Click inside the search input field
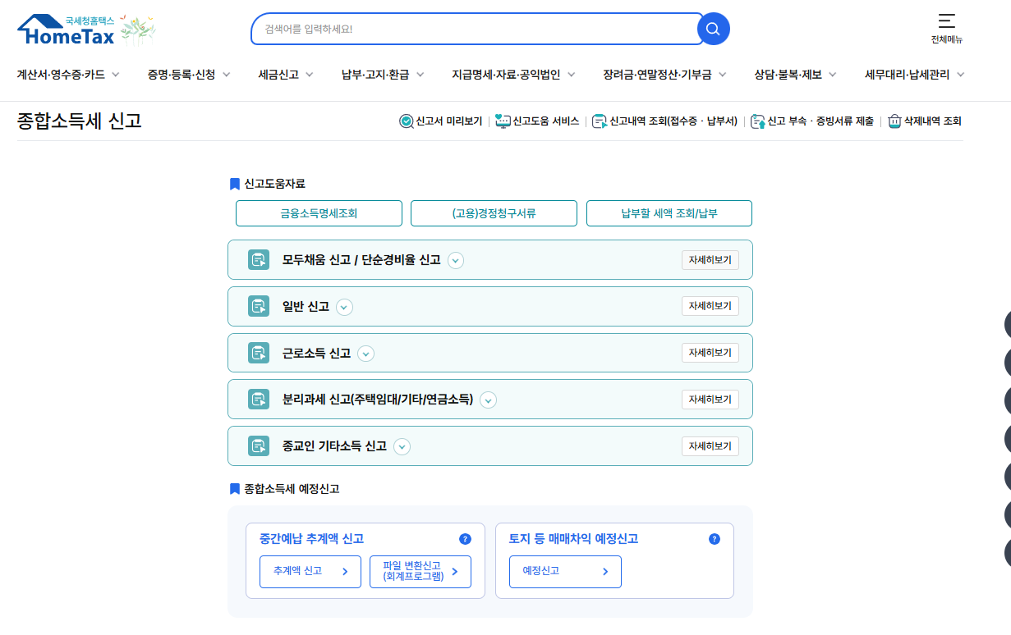1011x635 pixels. pyautogui.click(x=476, y=29)
